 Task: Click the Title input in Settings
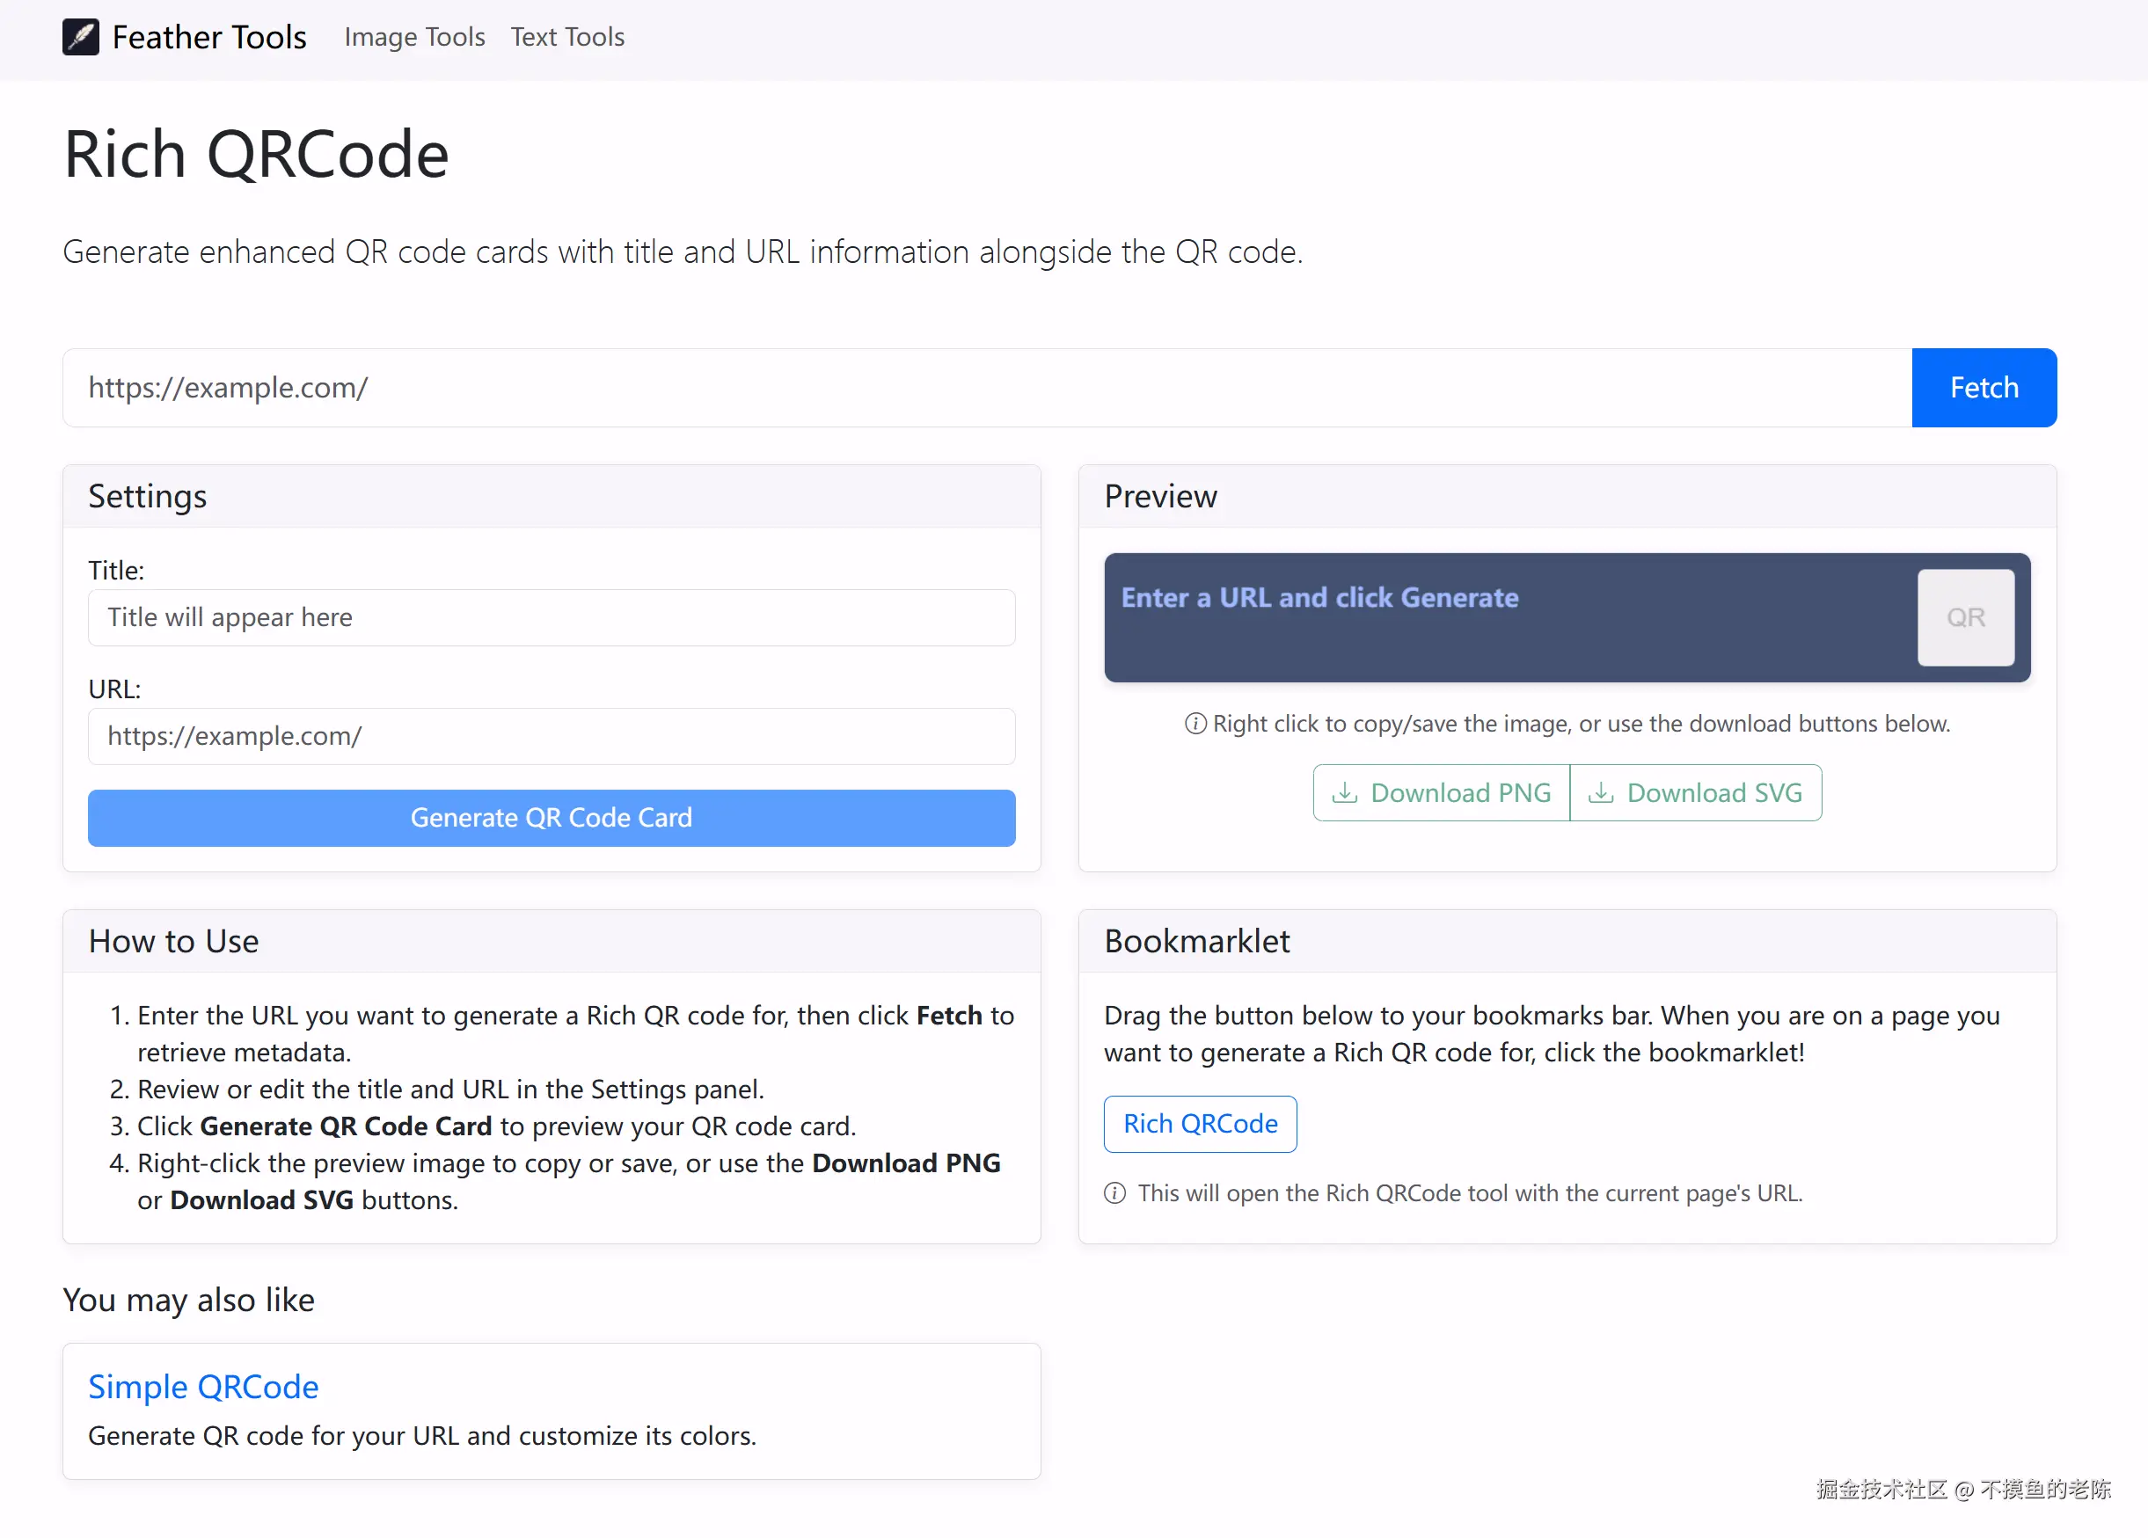click(552, 617)
